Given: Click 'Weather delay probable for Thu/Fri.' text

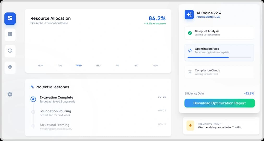Looking at the screenshot, I should (220, 127).
